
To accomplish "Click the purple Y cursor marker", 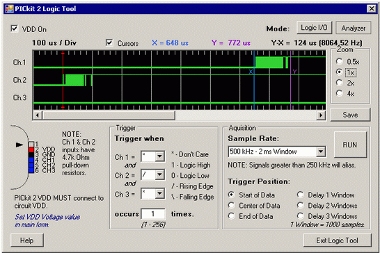I will pos(294,72).
